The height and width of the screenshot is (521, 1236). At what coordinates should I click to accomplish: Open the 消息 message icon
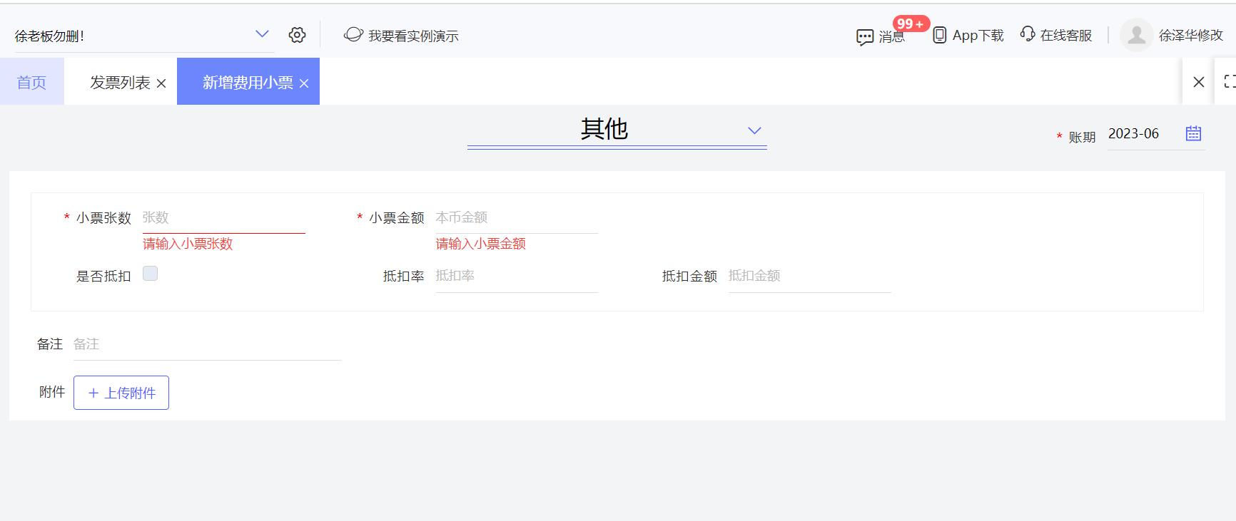coord(865,37)
